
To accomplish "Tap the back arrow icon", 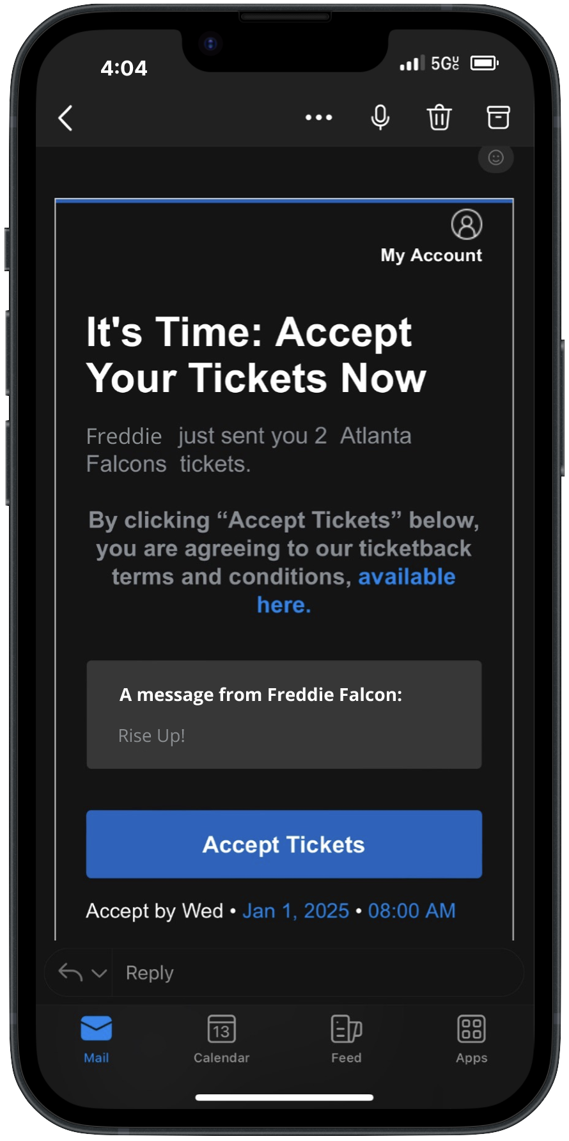I will pyautogui.click(x=66, y=118).
